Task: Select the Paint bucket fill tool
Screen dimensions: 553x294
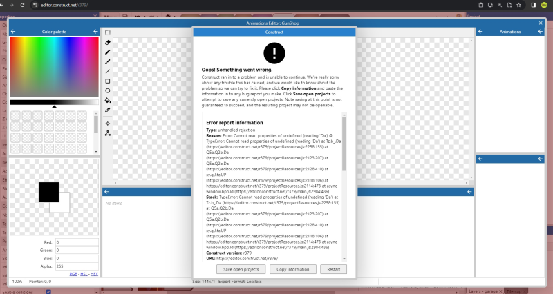Action: (x=108, y=100)
